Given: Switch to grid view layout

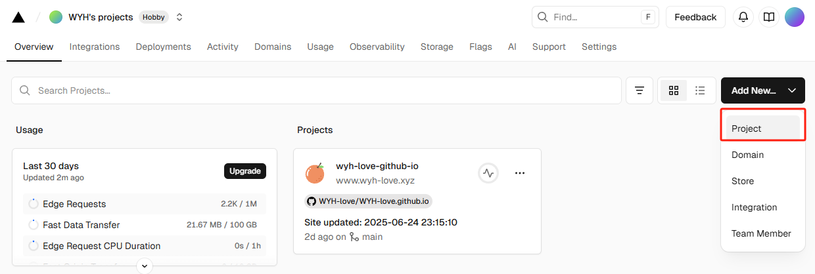Looking at the screenshot, I should (x=674, y=90).
